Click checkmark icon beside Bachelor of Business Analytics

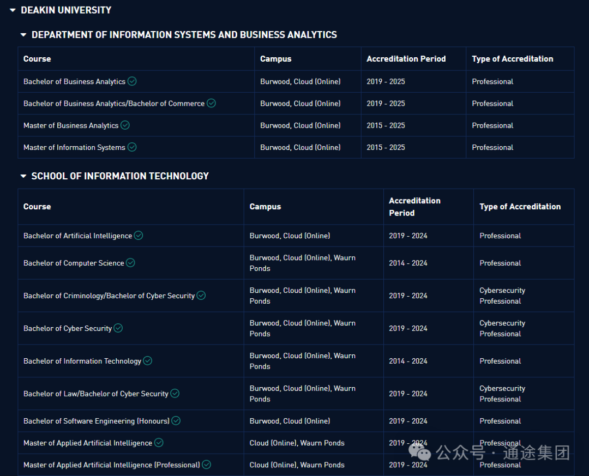click(132, 81)
